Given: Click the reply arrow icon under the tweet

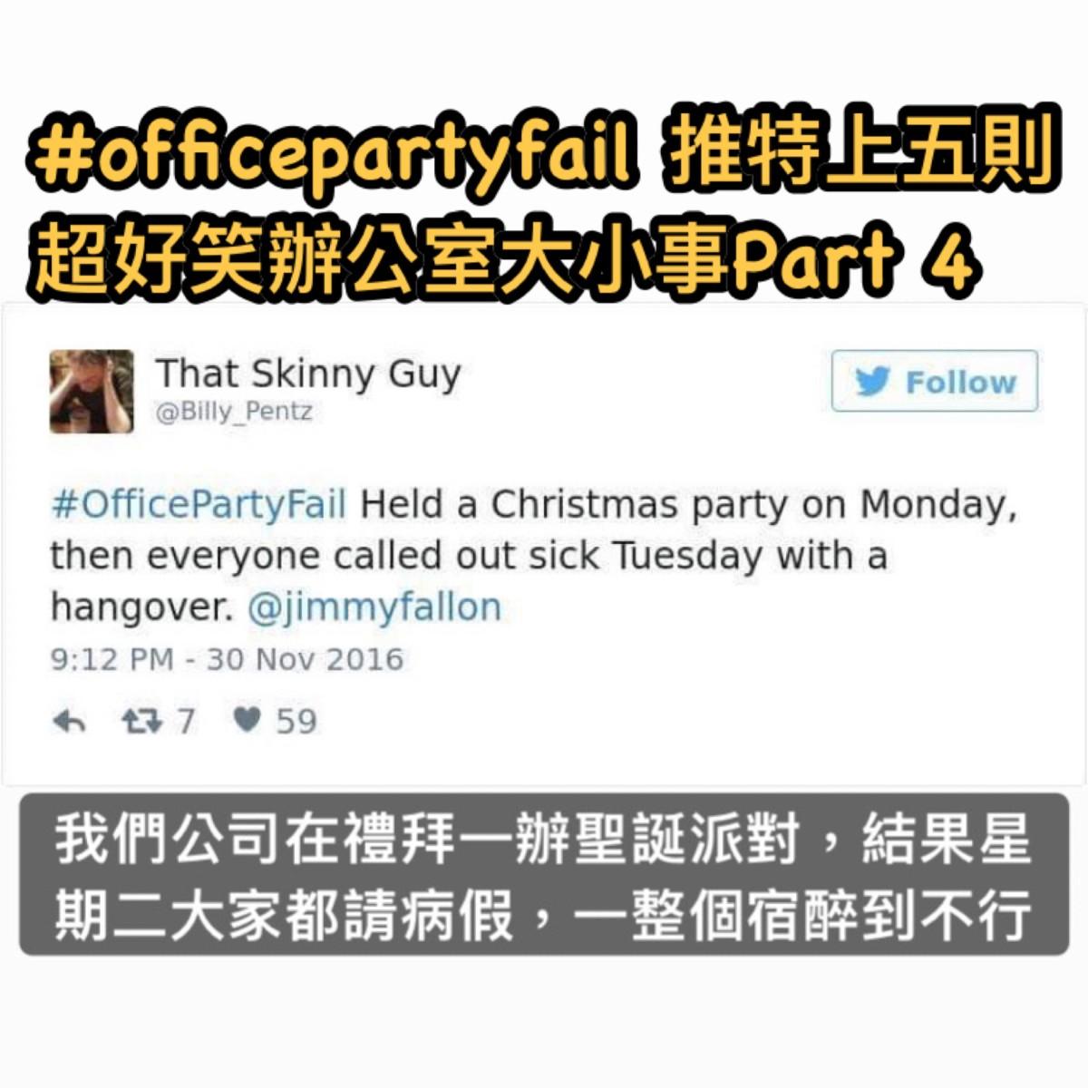Looking at the screenshot, I should click(69, 723).
